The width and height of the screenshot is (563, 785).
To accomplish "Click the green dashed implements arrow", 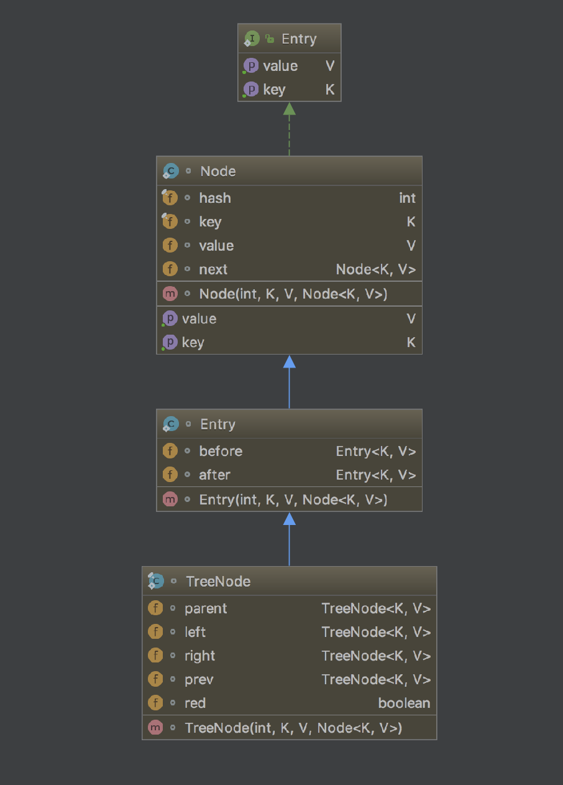I will (x=289, y=129).
